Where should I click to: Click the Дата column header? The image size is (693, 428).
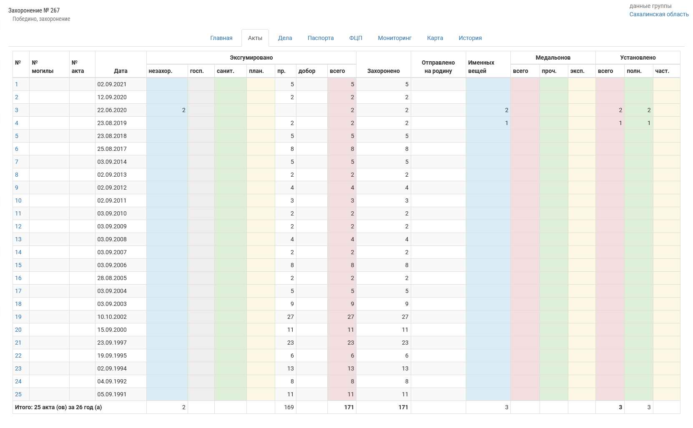coord(121,71)
